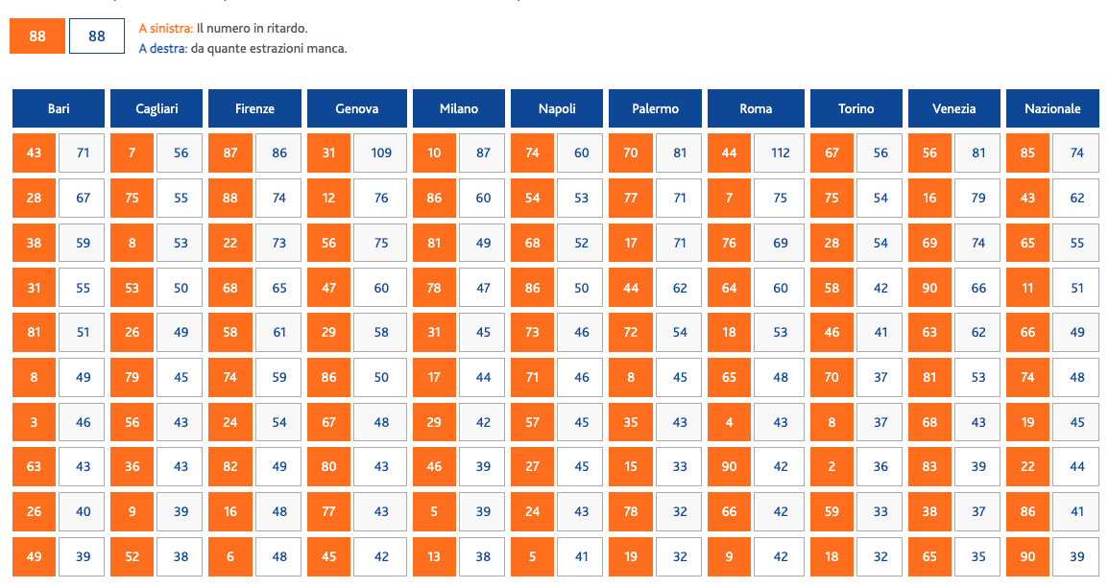This screenshot has height=588, width=1109.
Task: Click the Bari column header
Action: [x=59, y=108]
